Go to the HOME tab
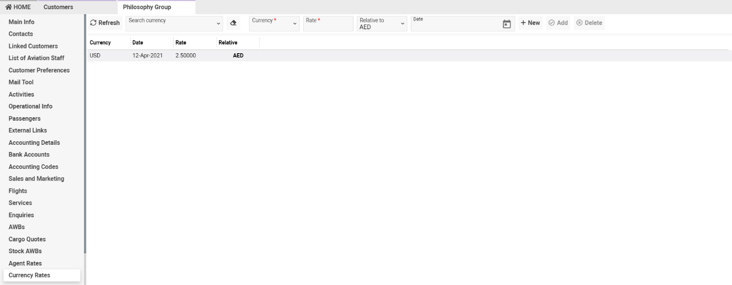 coord(17,7)
